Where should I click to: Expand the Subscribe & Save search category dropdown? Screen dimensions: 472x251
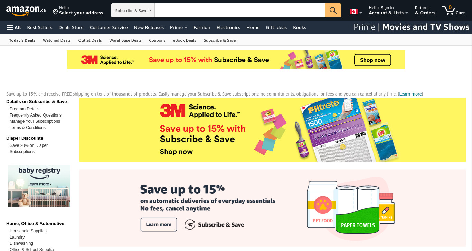(133, 11)
